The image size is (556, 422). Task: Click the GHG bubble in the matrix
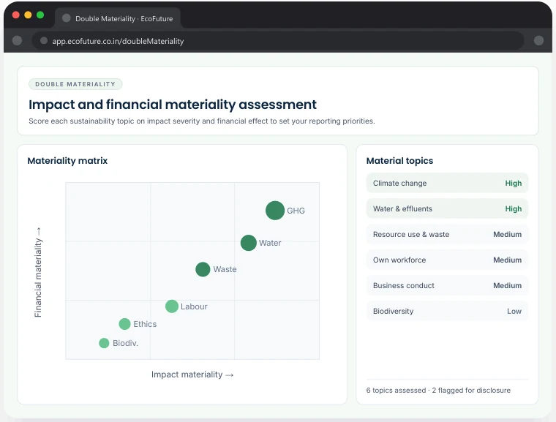[x=275, y=211]
